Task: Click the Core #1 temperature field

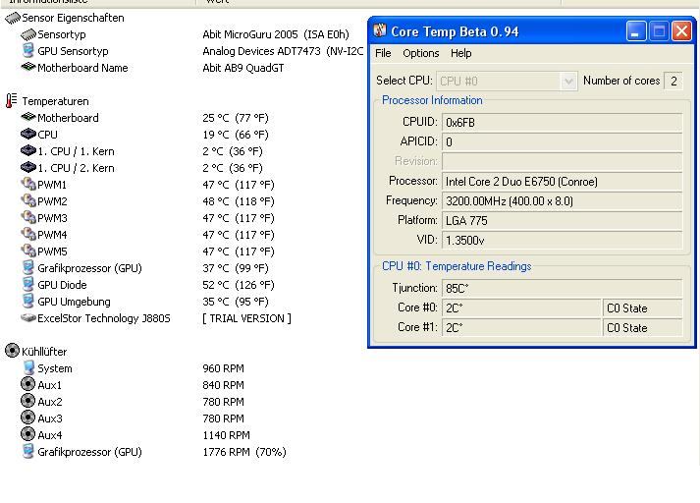Action: point(521,327)
